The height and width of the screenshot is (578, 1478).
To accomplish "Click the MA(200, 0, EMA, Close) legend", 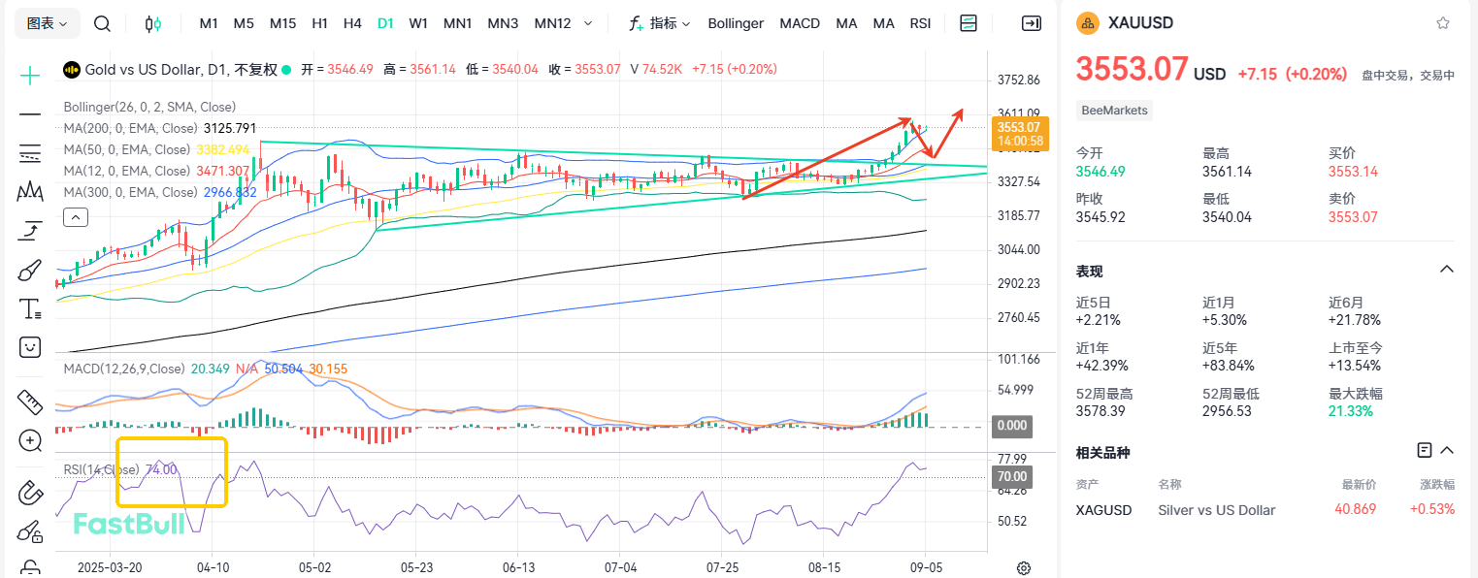I will pyautogui.click(x=131, y=128).
